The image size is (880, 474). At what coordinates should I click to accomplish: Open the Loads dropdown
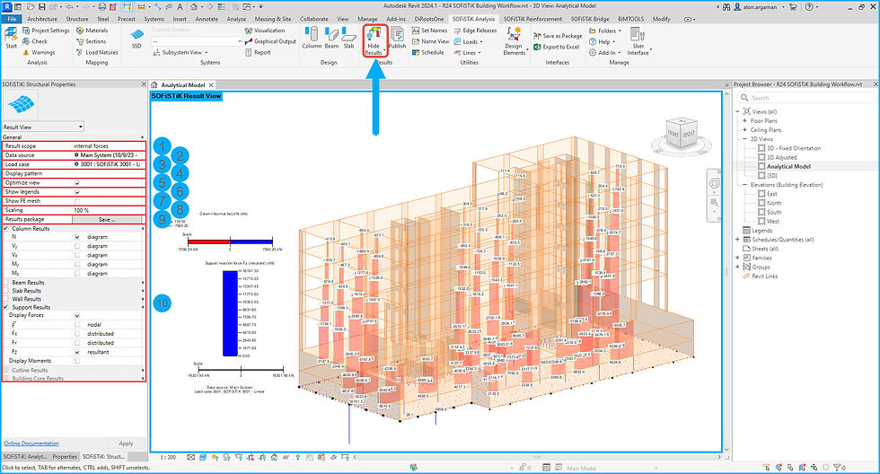point(469,41)
